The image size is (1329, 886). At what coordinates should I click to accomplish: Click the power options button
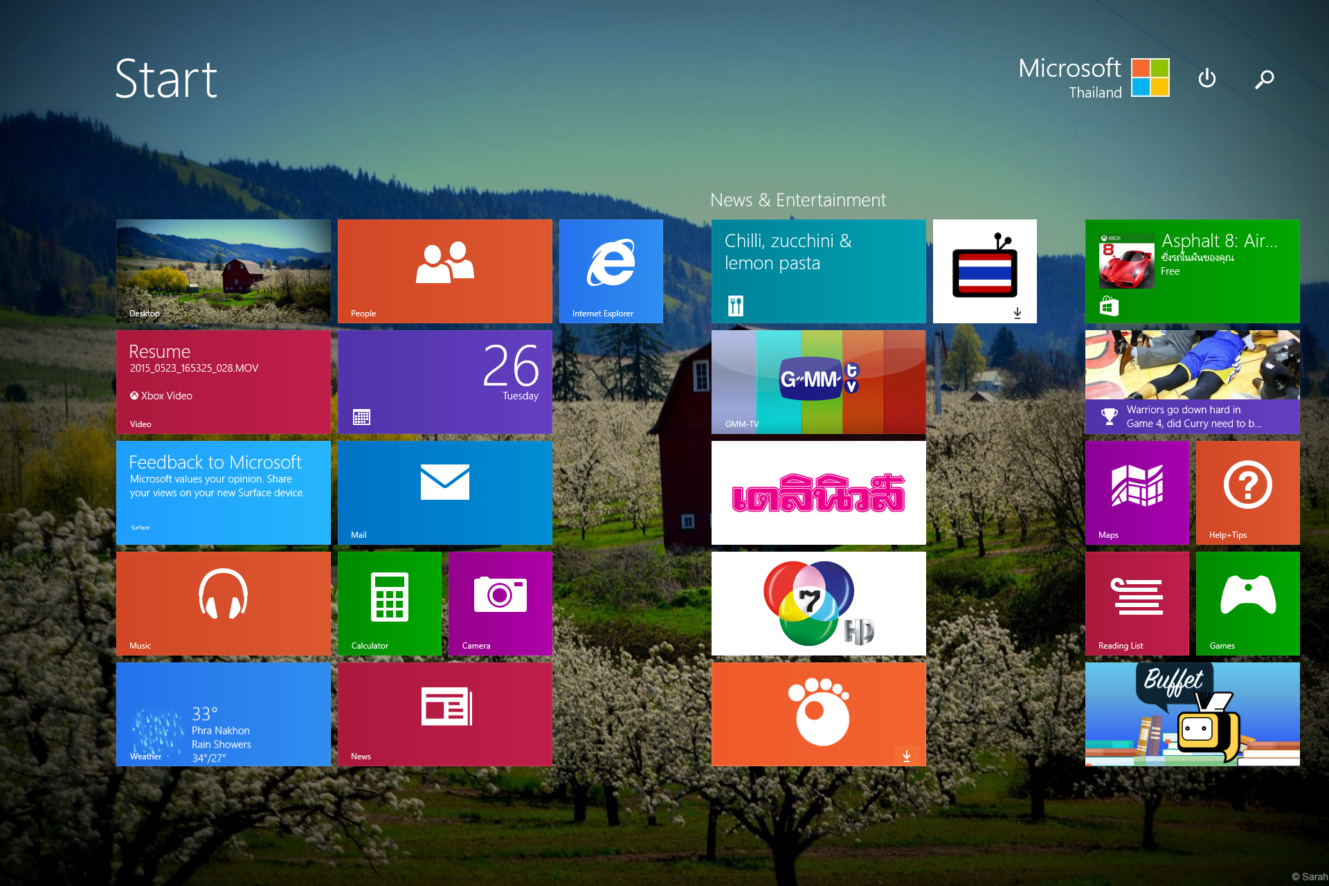pyautogui.click(x=1206, y=78)
